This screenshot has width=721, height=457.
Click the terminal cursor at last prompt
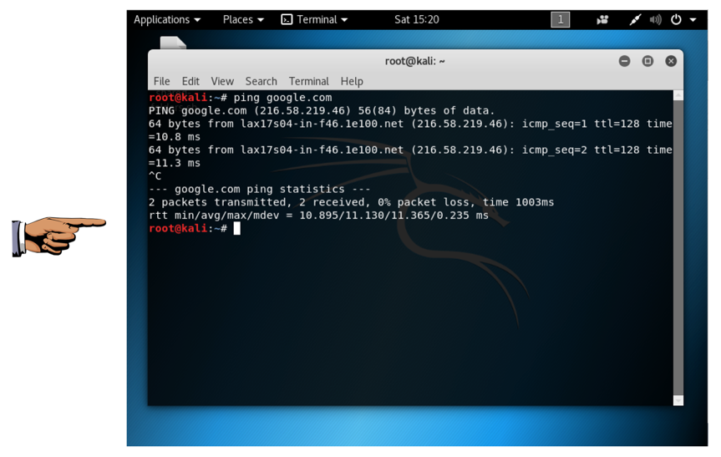click(236, 229)
